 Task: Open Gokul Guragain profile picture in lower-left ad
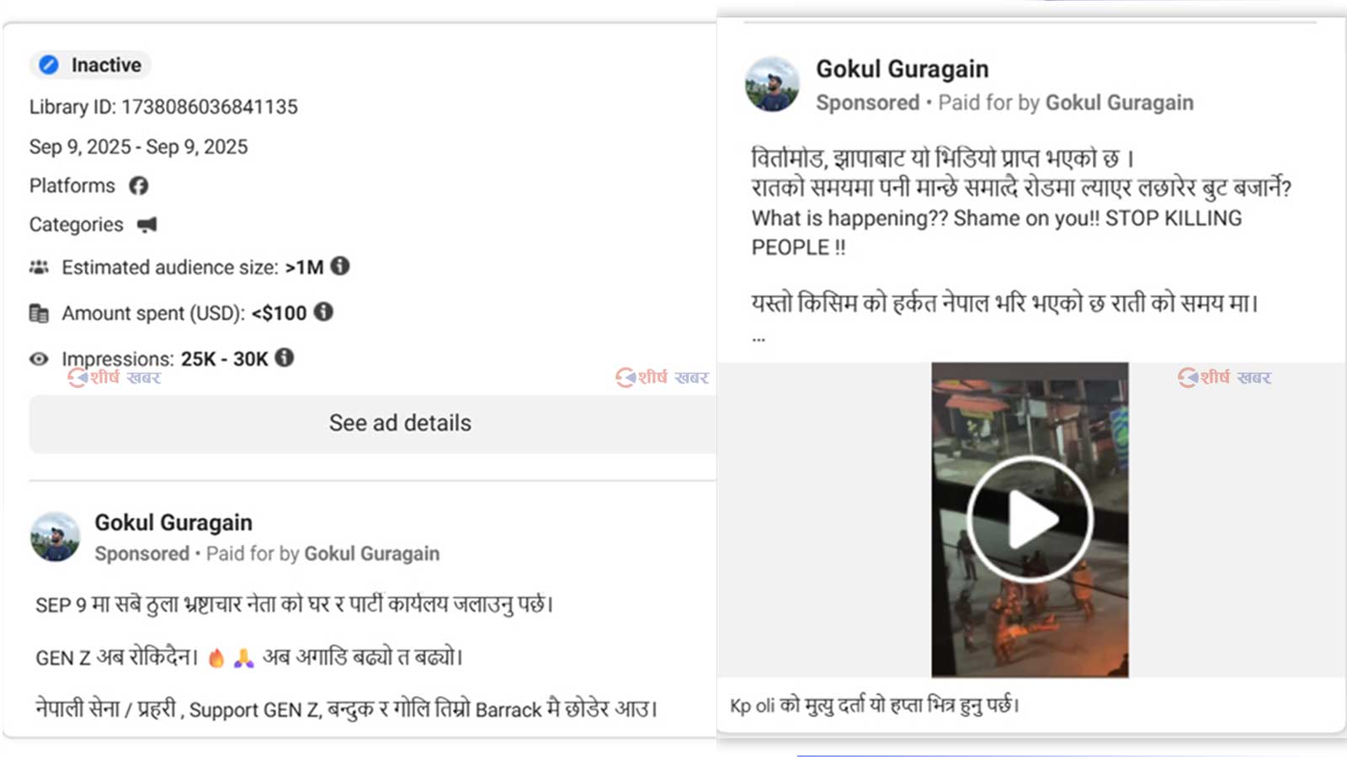tap(56, 537)
